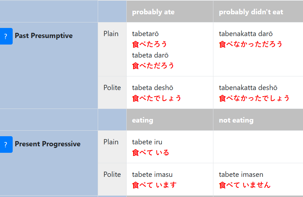Click the romaji "tabete imasen"
Image resolution: width=303 pixels, height=197 pixels.
pyautogui.click(x=241, y=175)
